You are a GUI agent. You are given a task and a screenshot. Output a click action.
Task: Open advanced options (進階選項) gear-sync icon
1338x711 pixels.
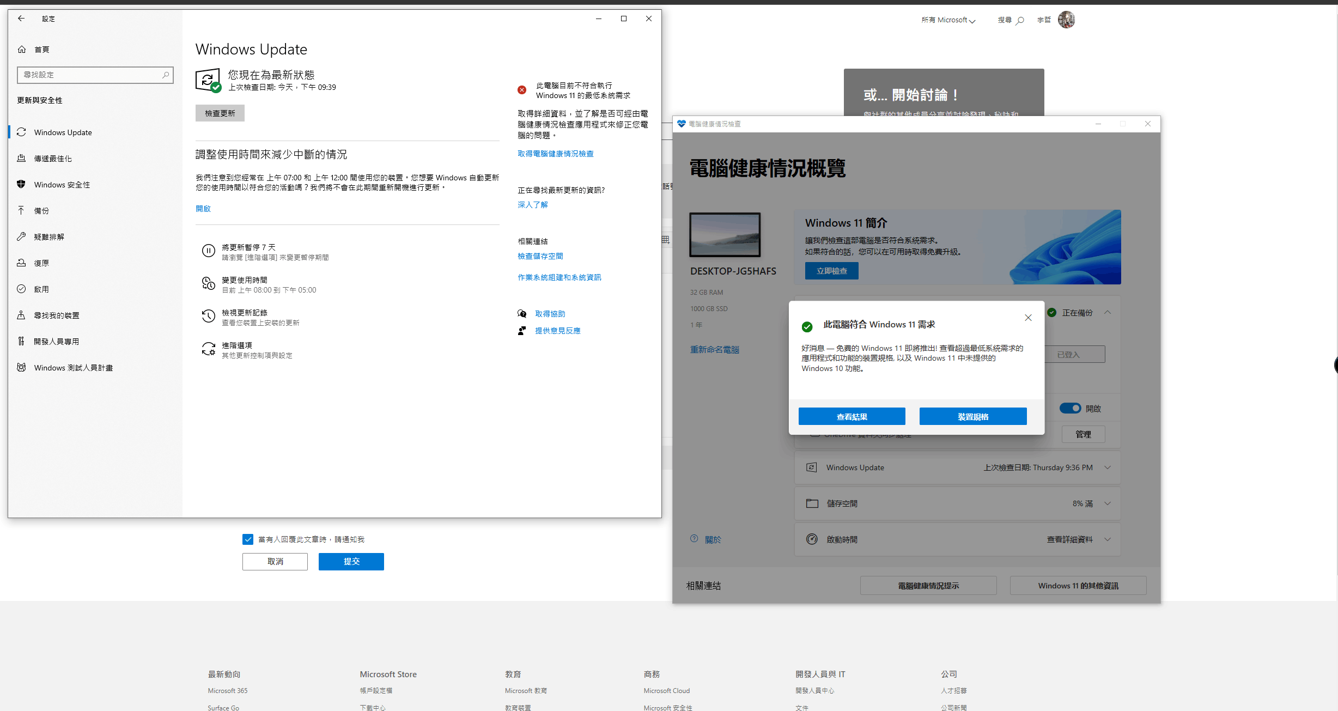(x=208, y=349)
